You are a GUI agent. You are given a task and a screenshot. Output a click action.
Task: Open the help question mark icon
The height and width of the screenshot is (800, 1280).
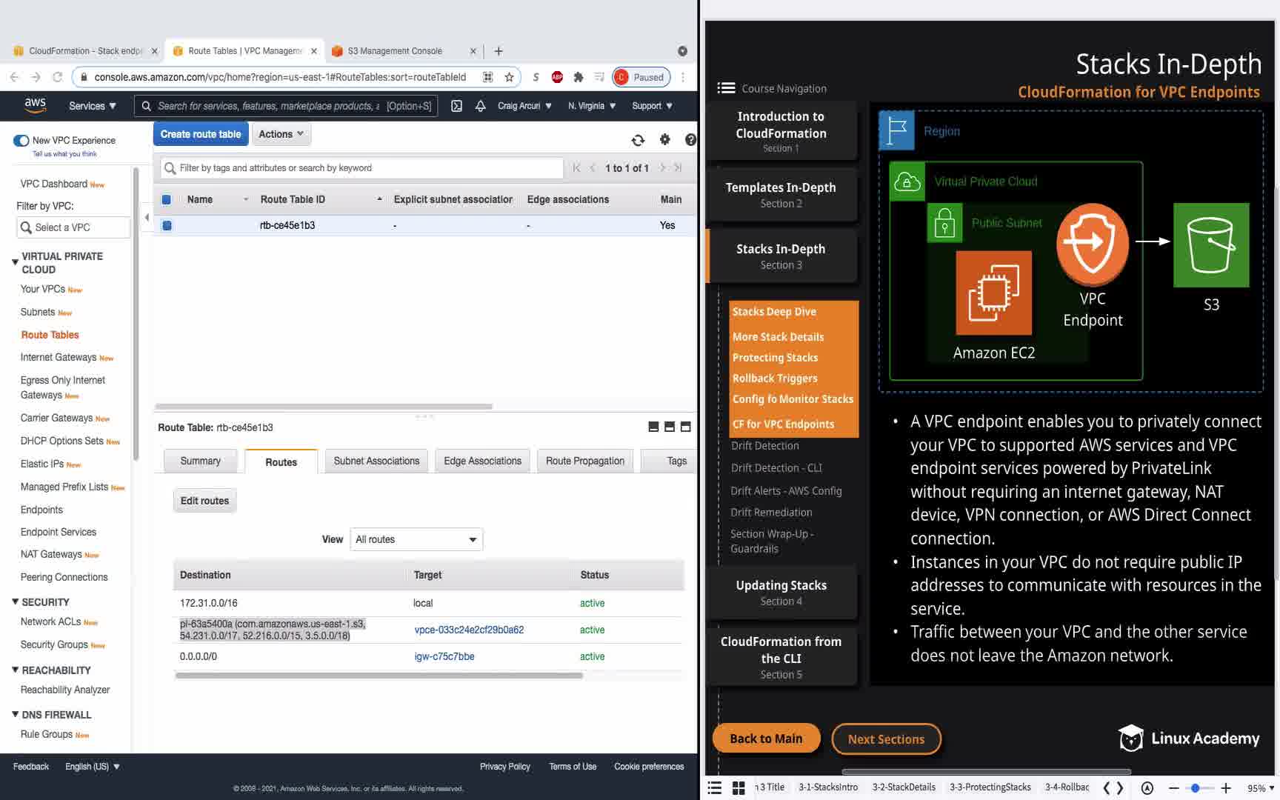tap(690, 139)
